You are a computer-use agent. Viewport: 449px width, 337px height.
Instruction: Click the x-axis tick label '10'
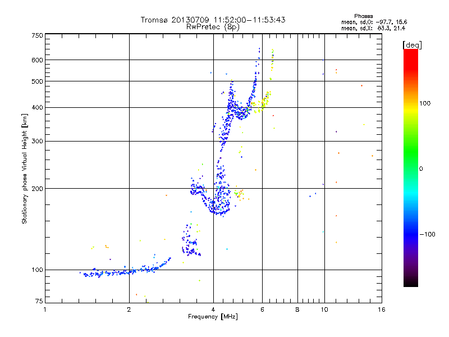click(324, 309)
